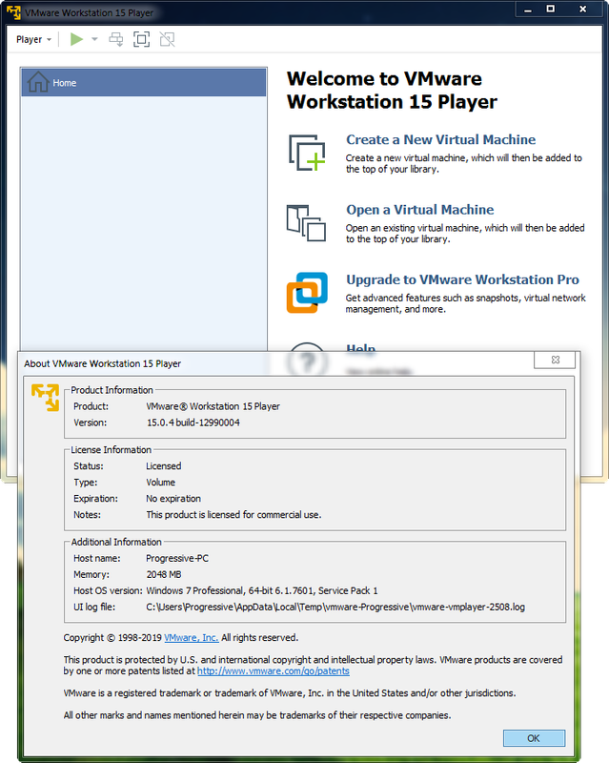The width and height of the screenshot is (609, 763).
Task: Click the new virtual machine plus icon
Action: 307,153
